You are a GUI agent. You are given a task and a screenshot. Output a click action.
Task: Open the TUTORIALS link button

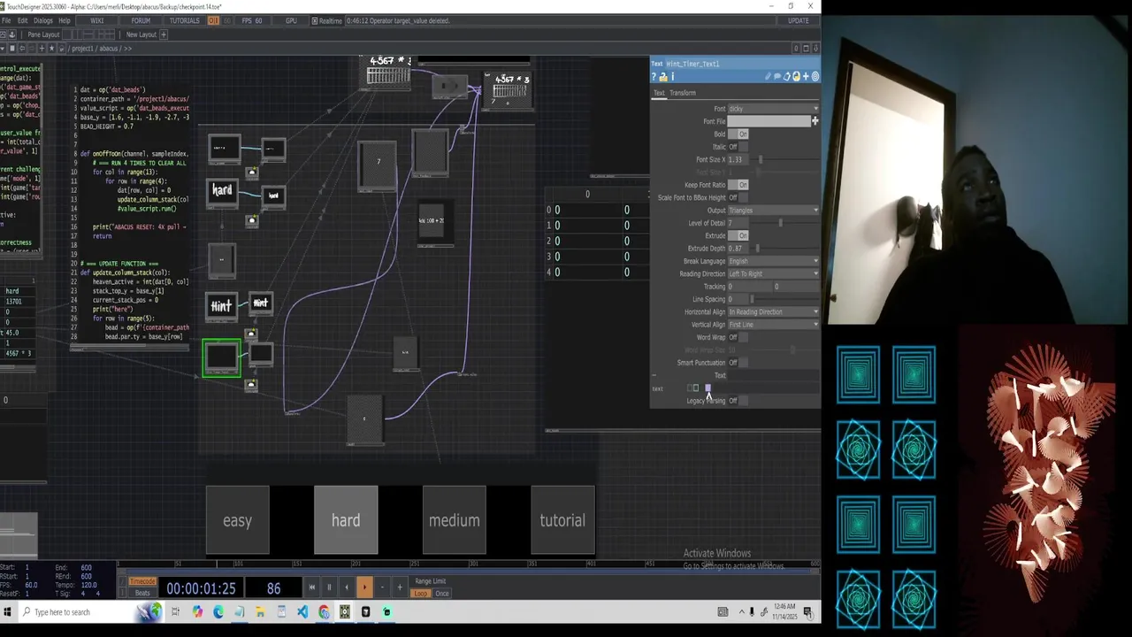(x=184, y=20)
